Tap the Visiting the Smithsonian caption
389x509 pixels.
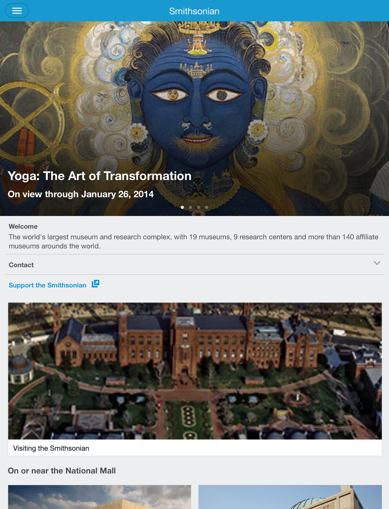(51, 448)
